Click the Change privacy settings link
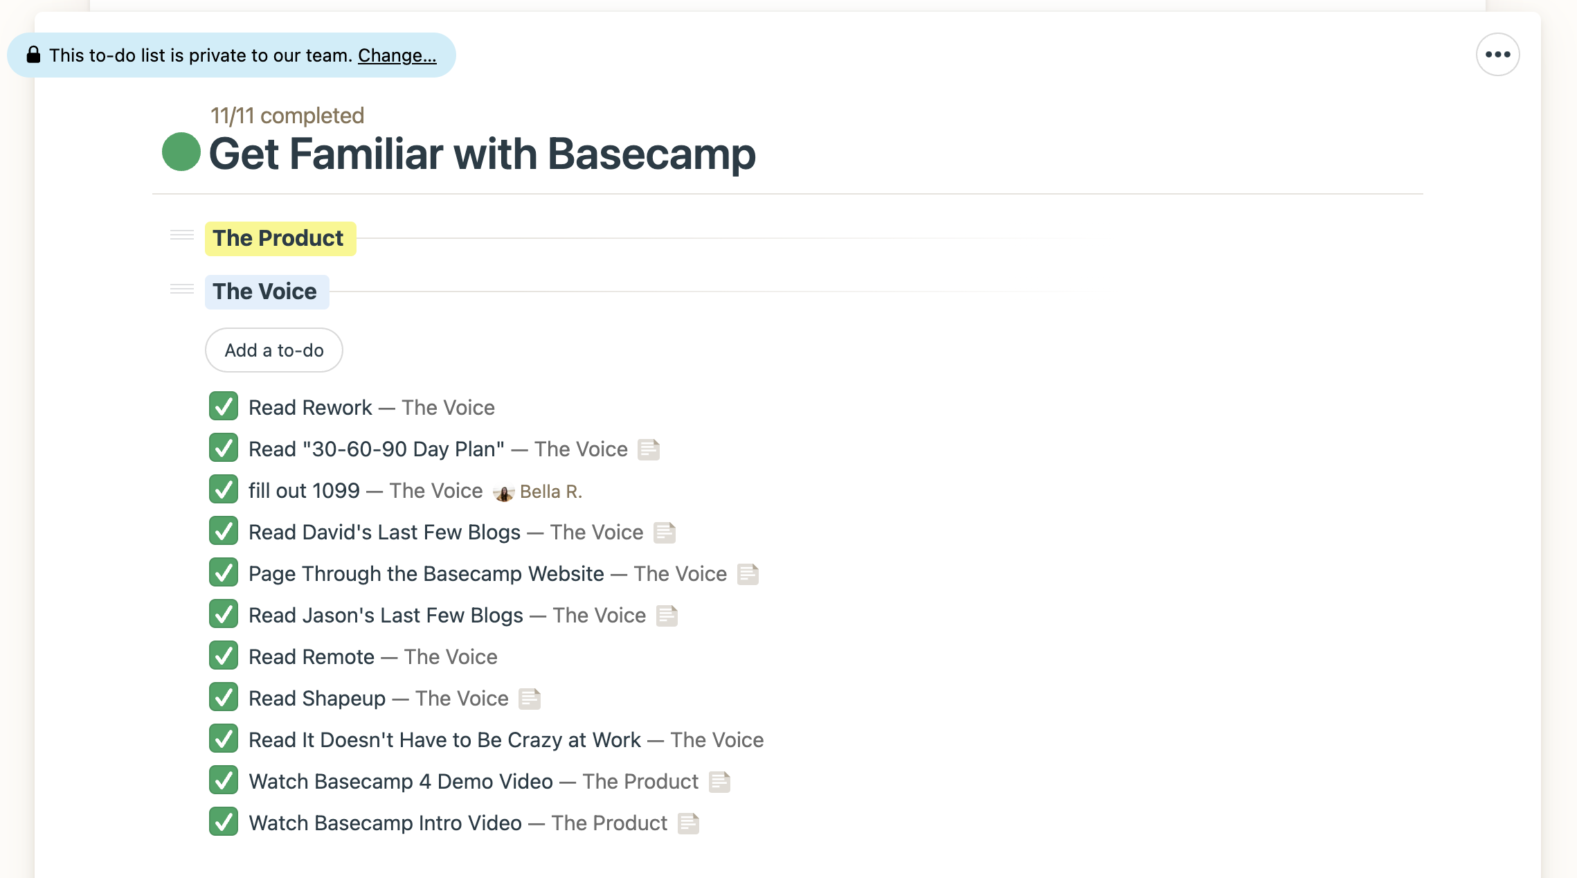 [398, 54]
